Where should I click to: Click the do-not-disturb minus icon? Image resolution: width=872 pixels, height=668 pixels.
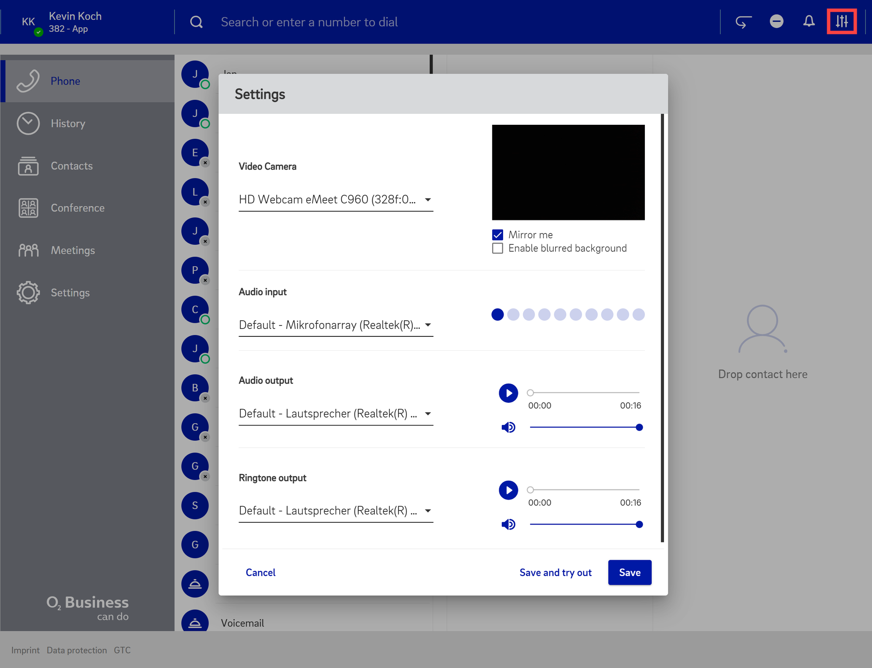tap(776, 21)
